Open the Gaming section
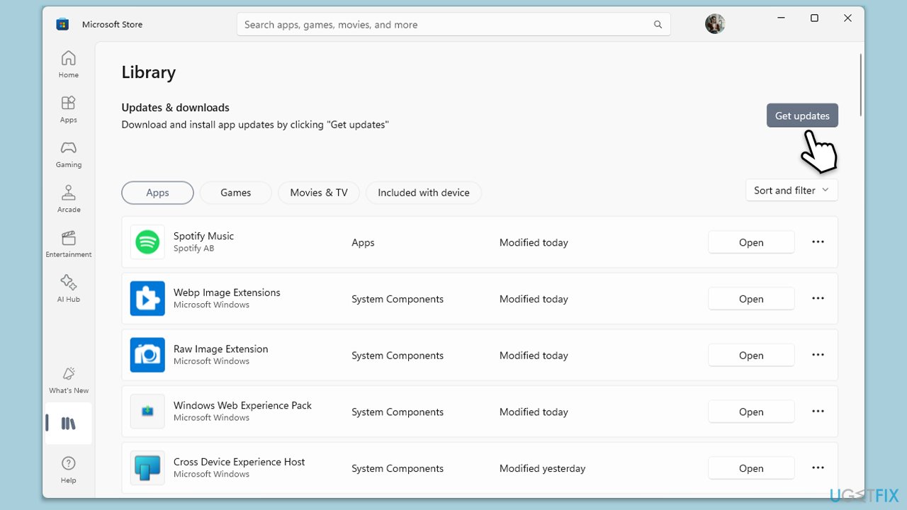The image size is (907, 510). click(x=69, y=154)
